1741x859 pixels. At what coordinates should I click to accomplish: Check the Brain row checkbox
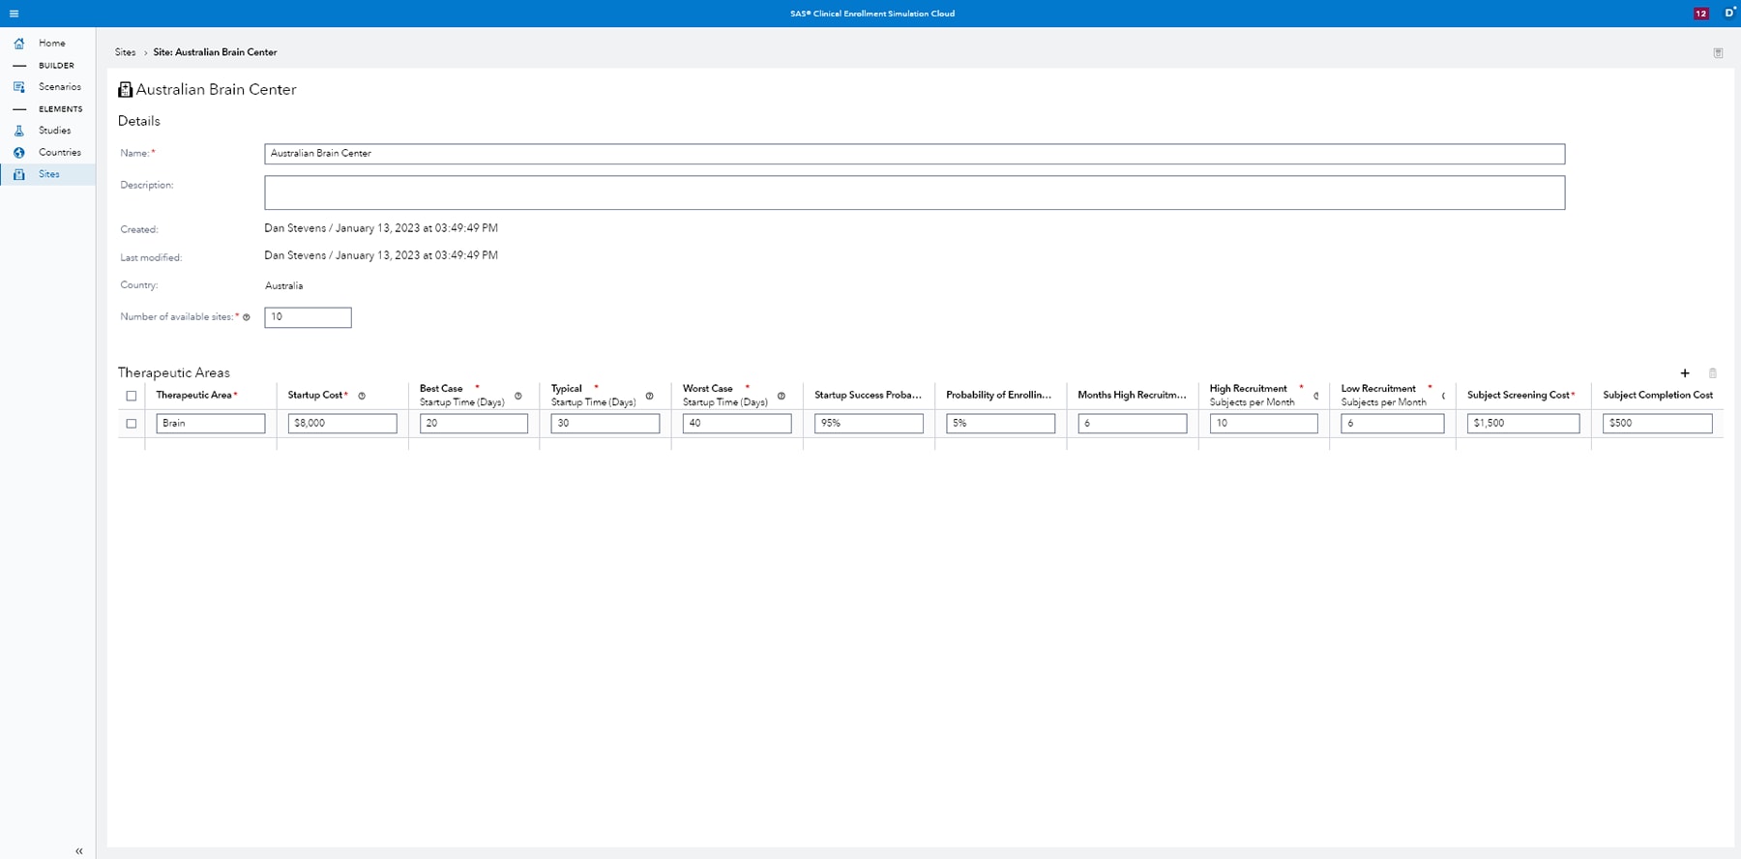pos(132,424)
